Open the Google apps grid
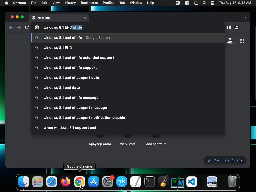 click(x=242, y=41)
